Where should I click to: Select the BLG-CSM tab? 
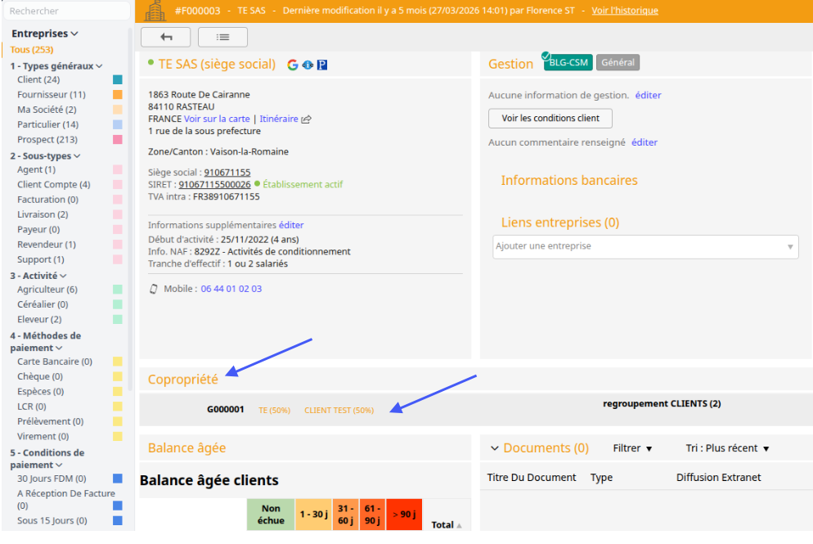point(568,62)
